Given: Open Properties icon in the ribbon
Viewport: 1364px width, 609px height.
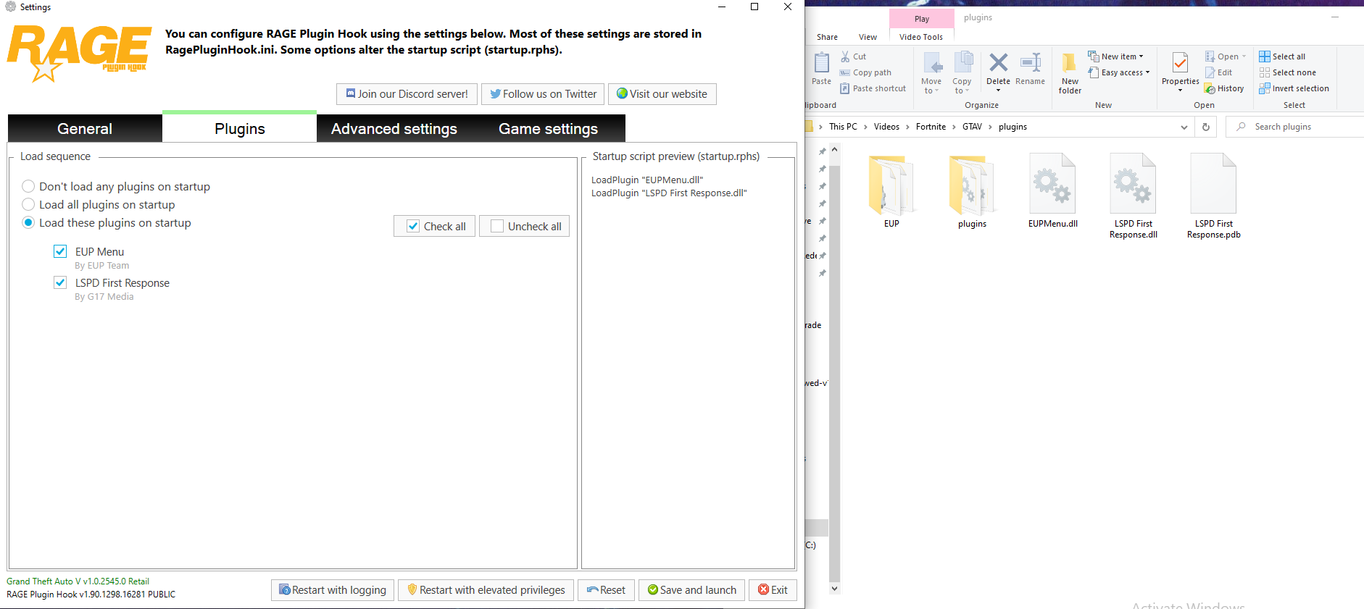Looking at the screenshot, I should click(1180, 64).
